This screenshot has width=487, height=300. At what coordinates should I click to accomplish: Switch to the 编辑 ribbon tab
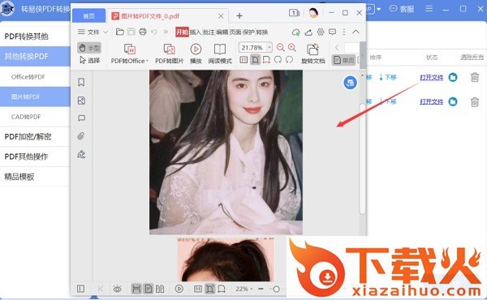click(x=222, y=32)
